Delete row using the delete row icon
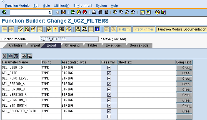 tap(29, 56)
